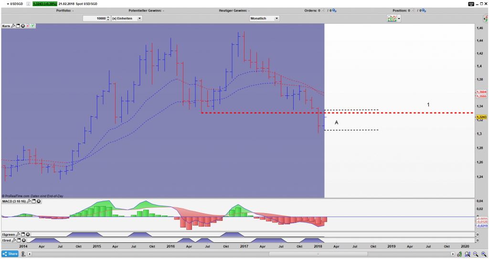This screenshot has height=259, width=489.
Task: Increase quantity with stepper up arrow
Action: [x=108, y=17]
